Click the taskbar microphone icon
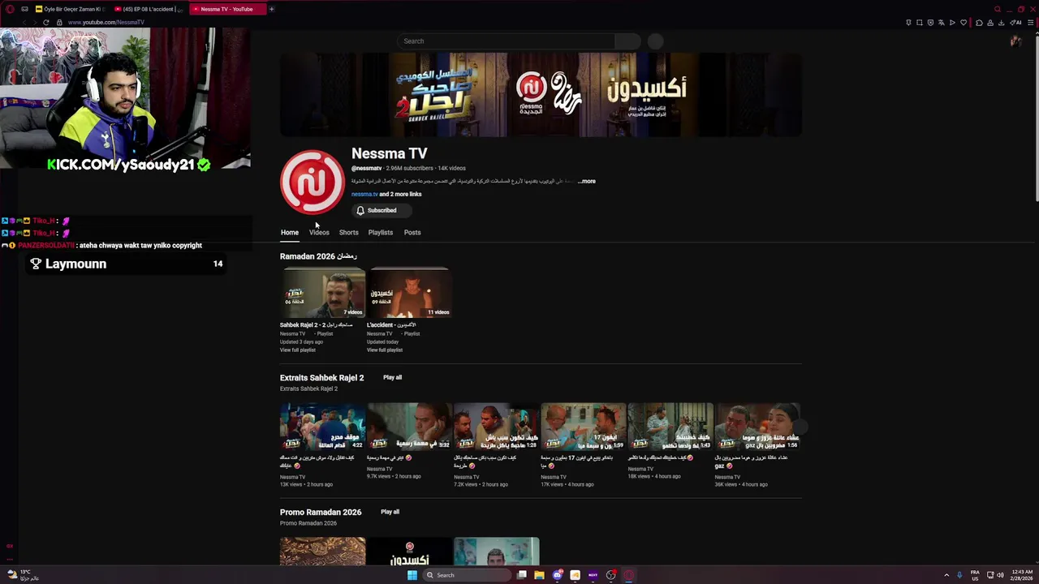The image size is (1039, 584). point(959,575)
